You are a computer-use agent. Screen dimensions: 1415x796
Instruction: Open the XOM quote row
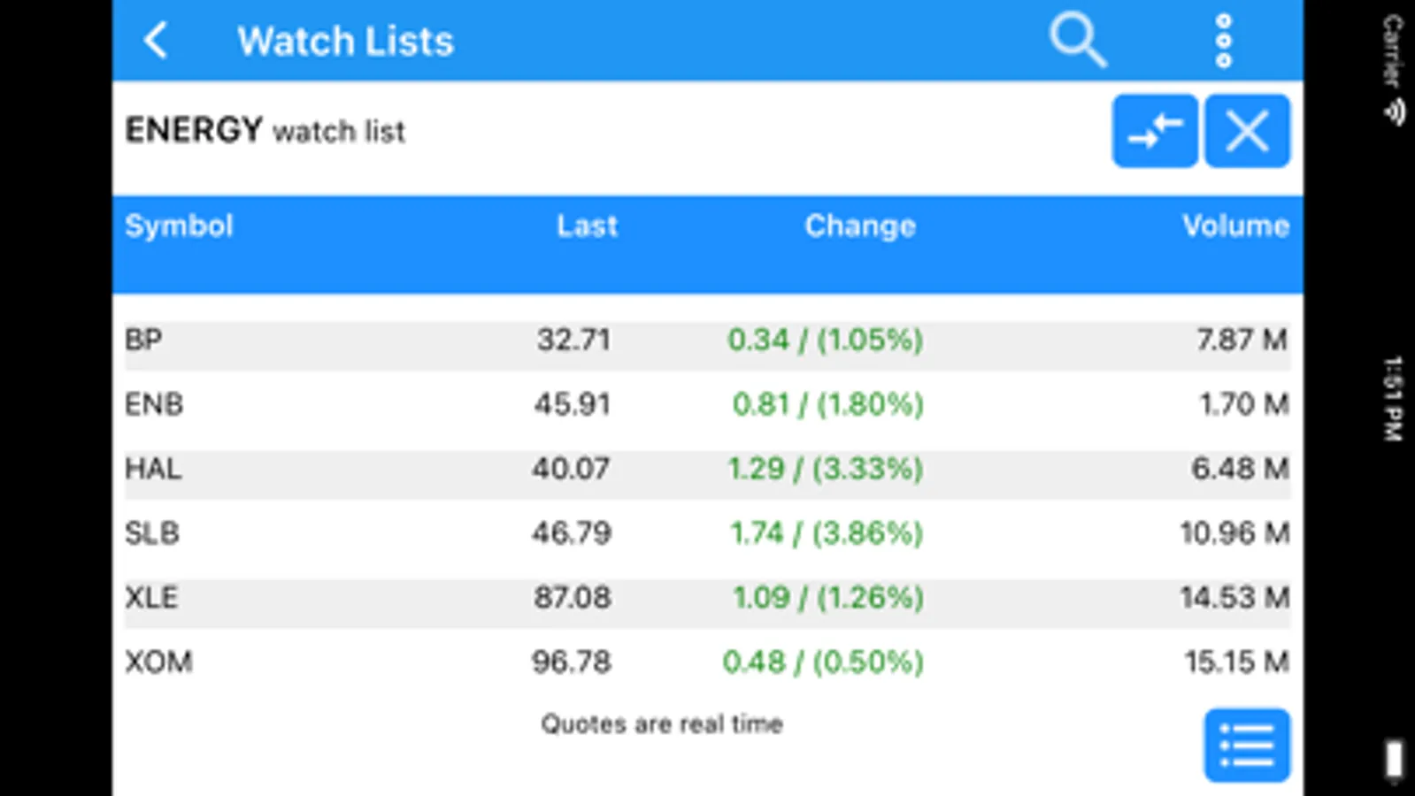(x=158, y=662)
